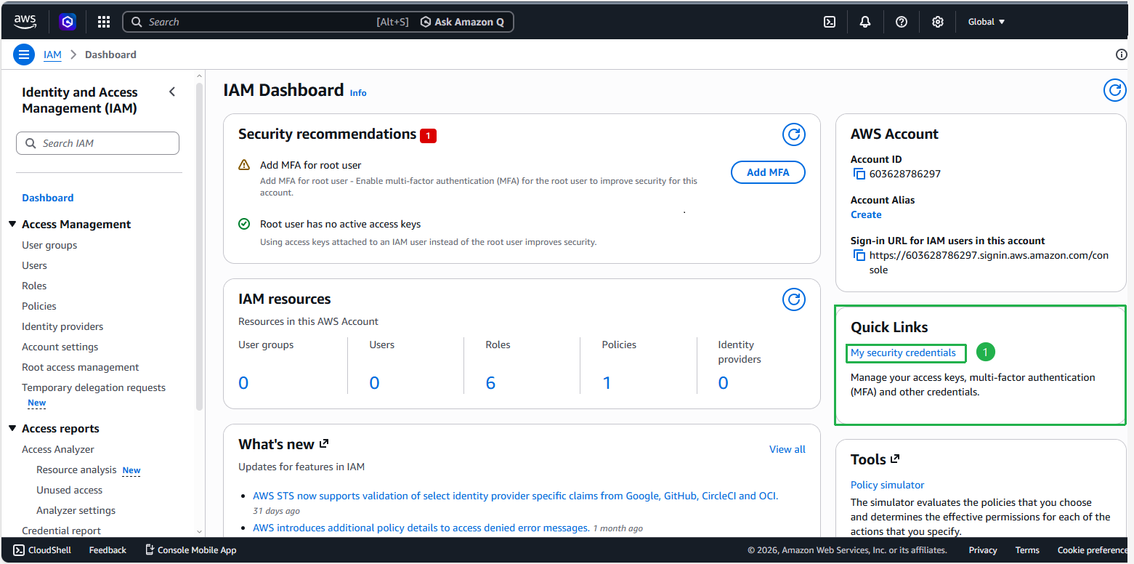This screenshot has height=564, width=1134.
Task: Click User groups count 0
Action: (243, 383)
